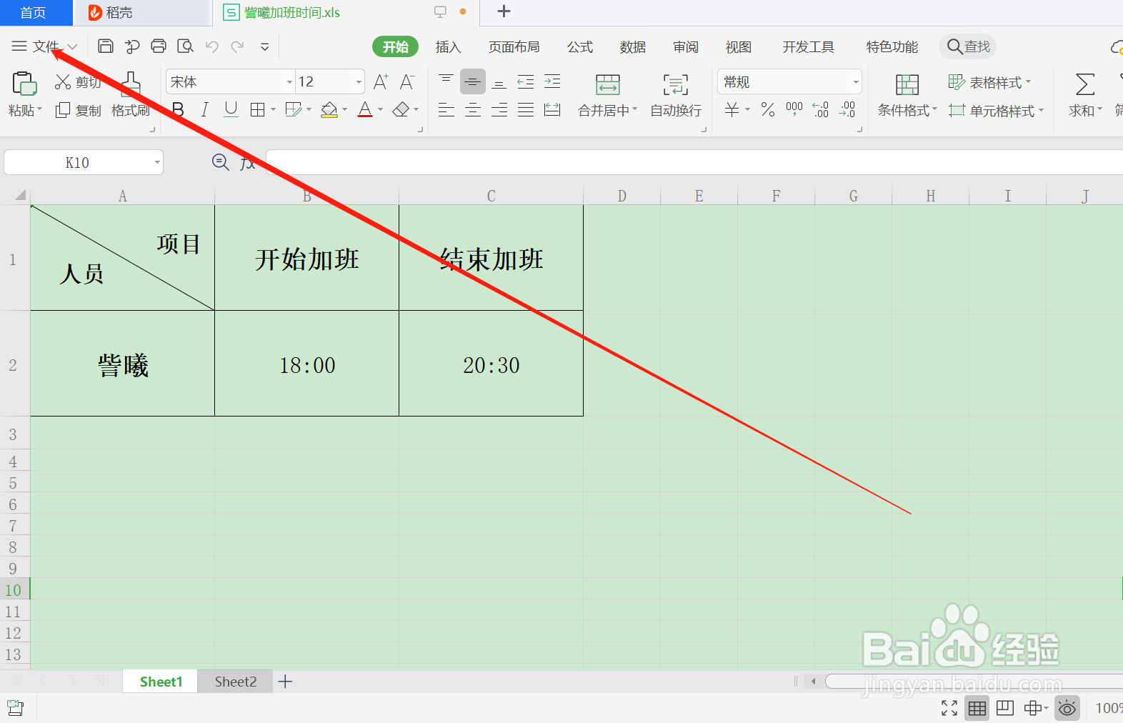Click the eraser clear icon

click(x=401, y=109)
